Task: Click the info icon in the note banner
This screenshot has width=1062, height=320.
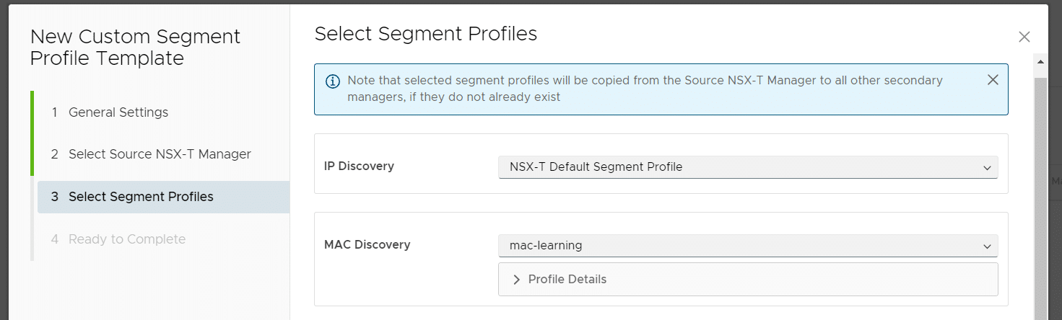Action: click(333, 81)
